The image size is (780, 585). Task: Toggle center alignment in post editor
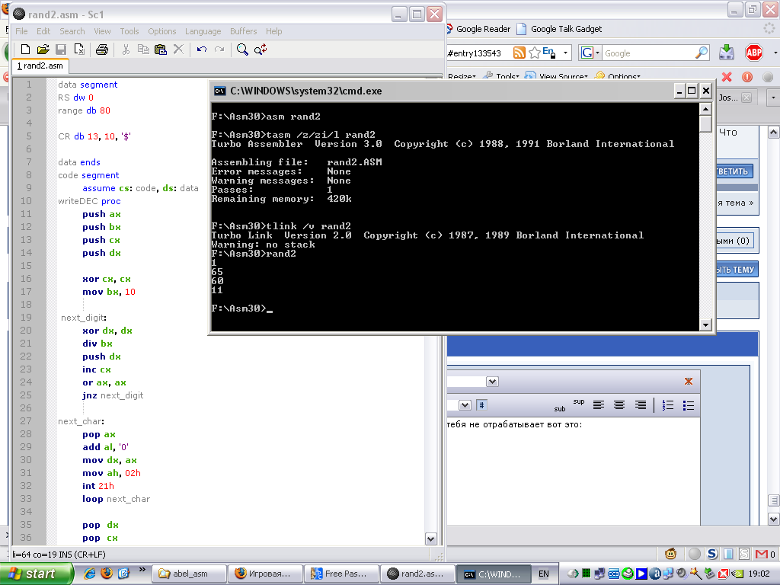tap(619, 405)
